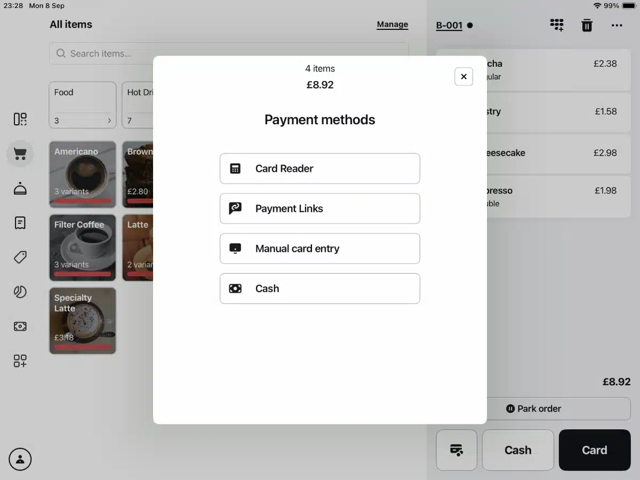
Task: Choose Payment Links as payment method
Action: [x=320, y=208]
